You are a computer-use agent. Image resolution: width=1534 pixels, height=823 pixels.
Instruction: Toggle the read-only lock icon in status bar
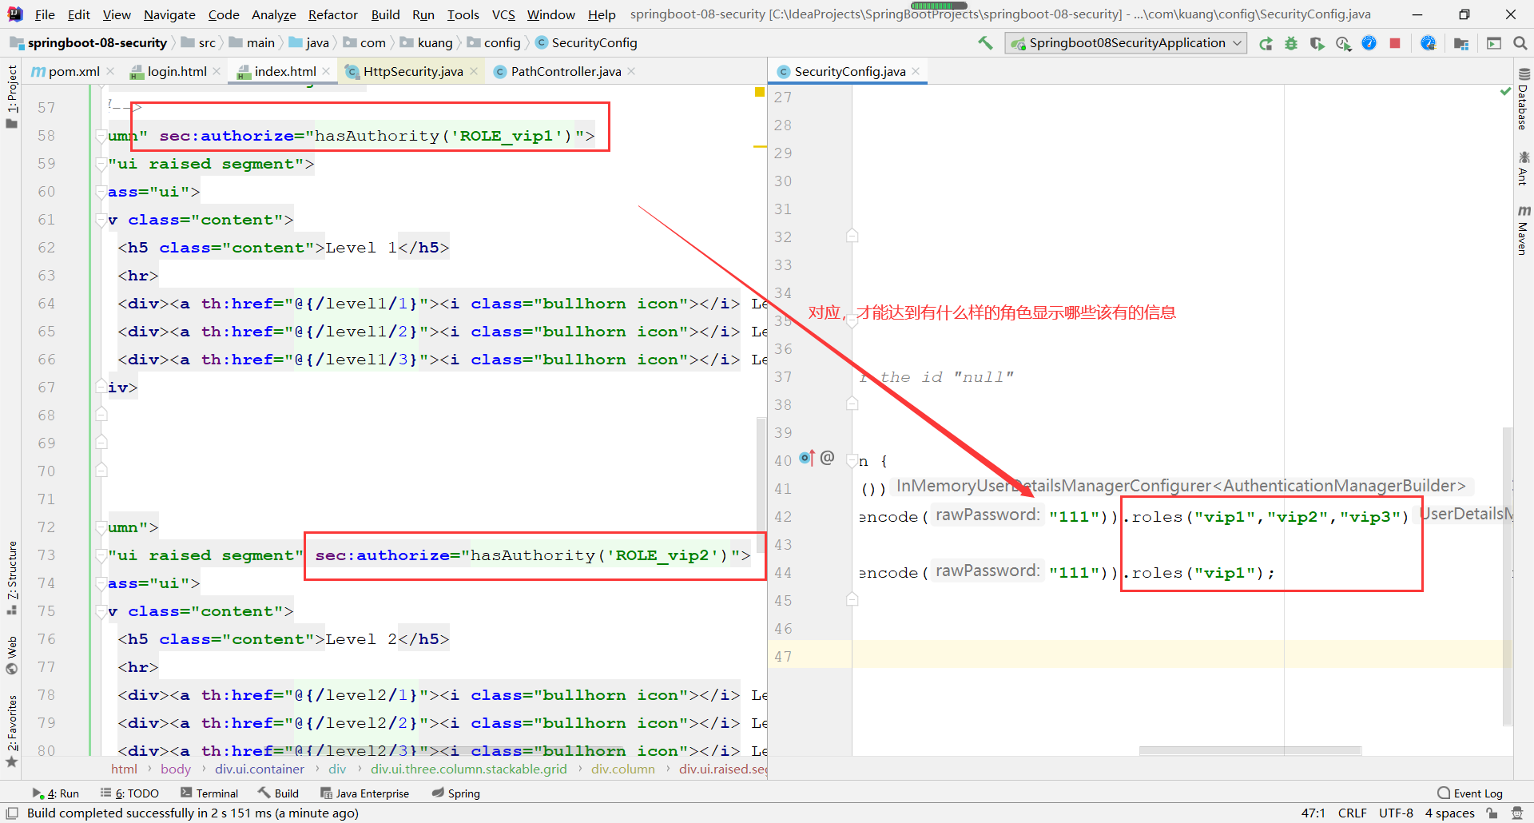[x=1492, y=813]
